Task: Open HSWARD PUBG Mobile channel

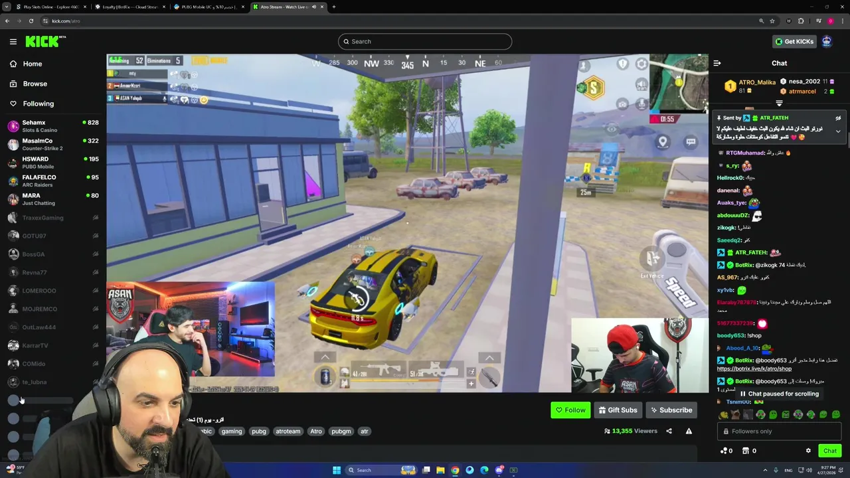Action: tap(53, 163)
